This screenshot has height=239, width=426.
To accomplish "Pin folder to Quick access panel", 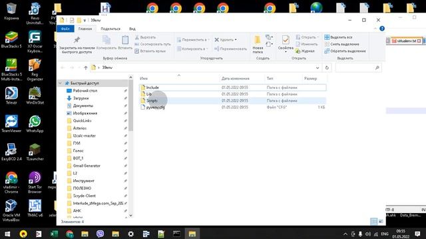I will (77, 44).
